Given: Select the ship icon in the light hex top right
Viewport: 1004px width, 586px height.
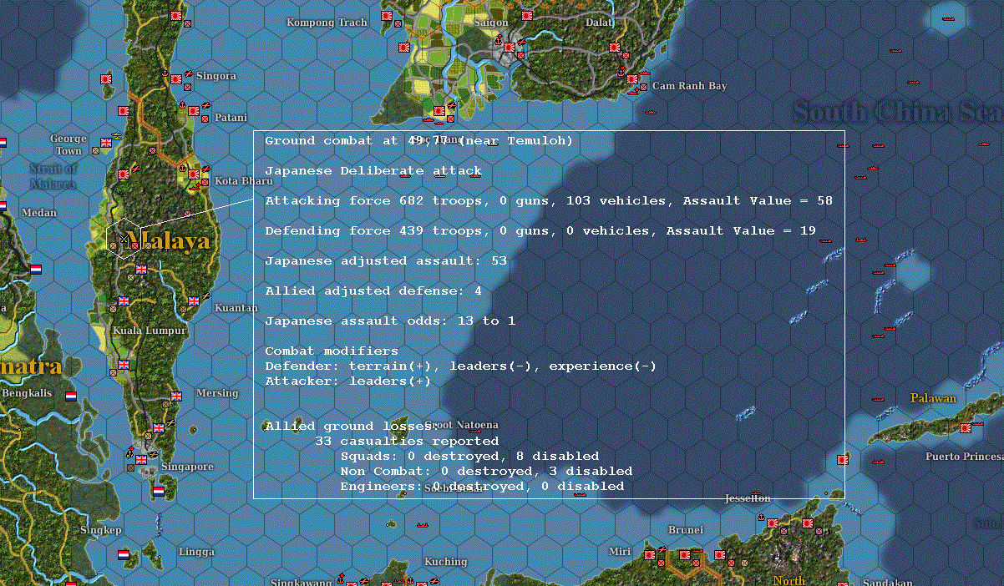Looking at the screenshot, I should tap(947, 18).
